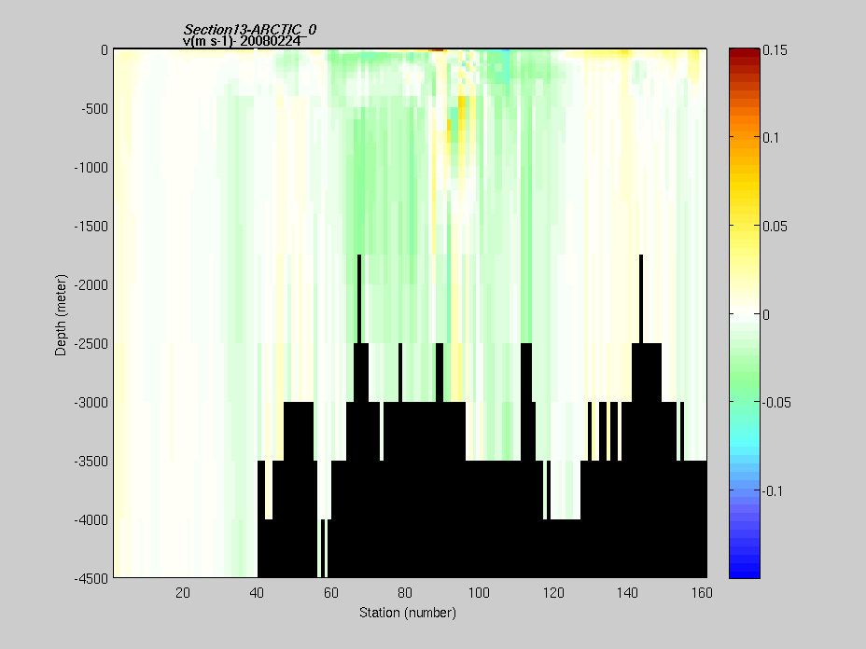Click the x-axis tick label '120'
Screen dimensions: 866x649
coord(553,593)
